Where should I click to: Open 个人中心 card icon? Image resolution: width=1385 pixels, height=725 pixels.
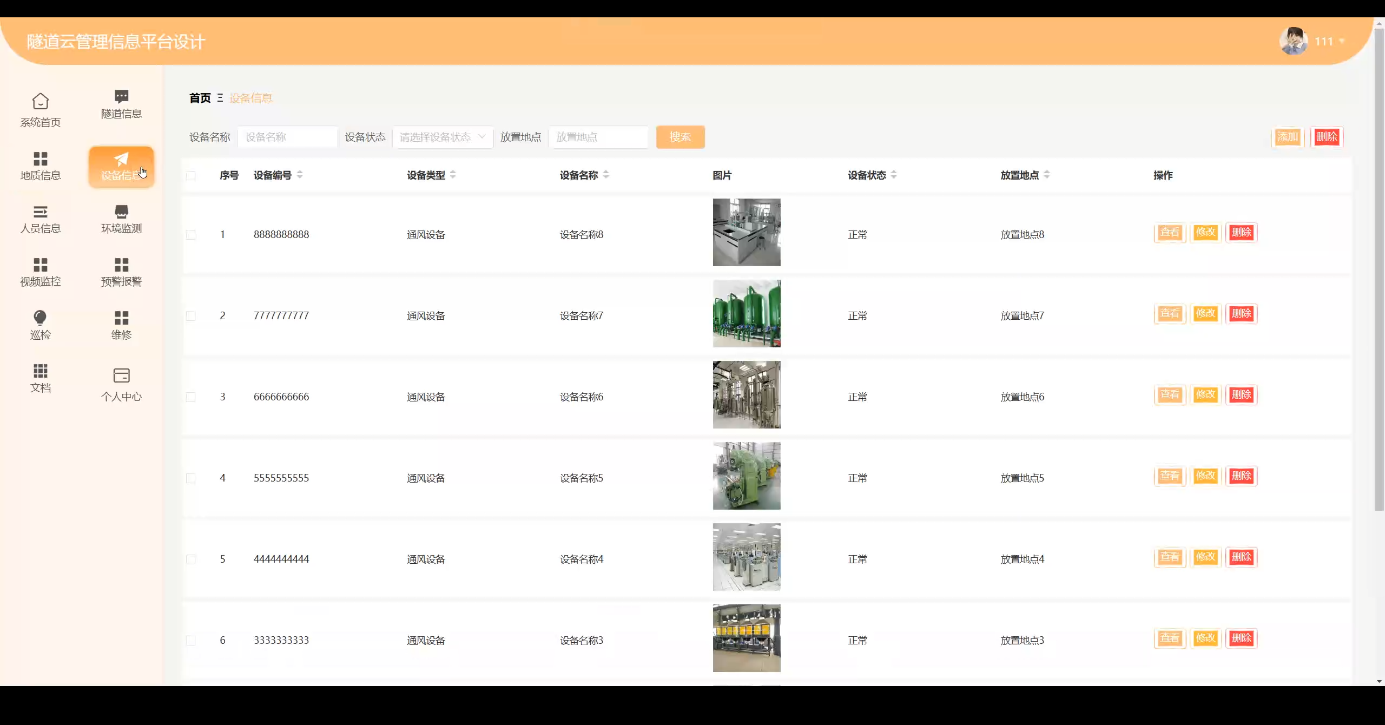pyautogui.click(x=121, y=375)
